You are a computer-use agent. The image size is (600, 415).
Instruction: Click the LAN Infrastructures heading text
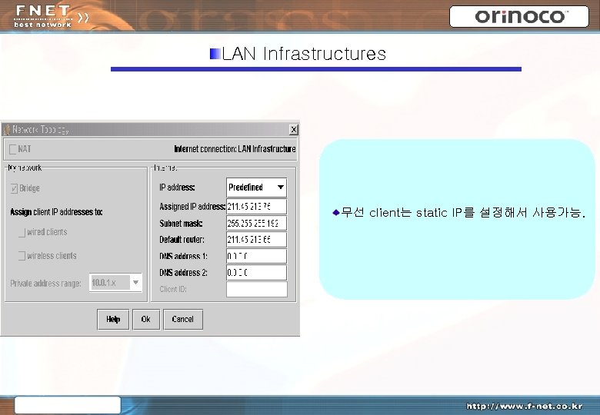(304, 54)
